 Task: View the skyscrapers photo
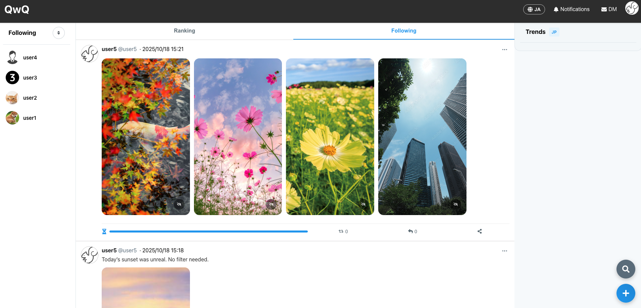pos(422,137)
